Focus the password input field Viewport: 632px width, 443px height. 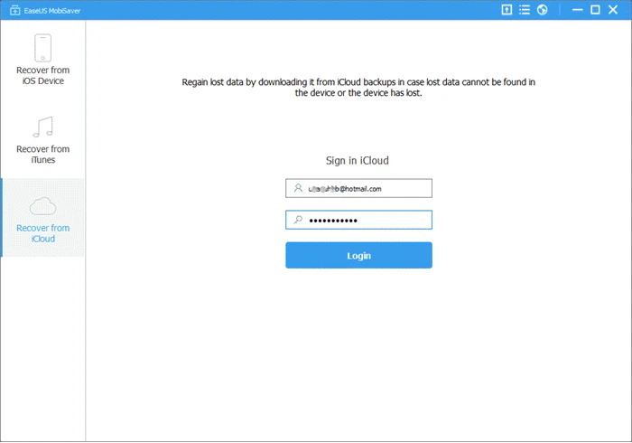[358, 220]
